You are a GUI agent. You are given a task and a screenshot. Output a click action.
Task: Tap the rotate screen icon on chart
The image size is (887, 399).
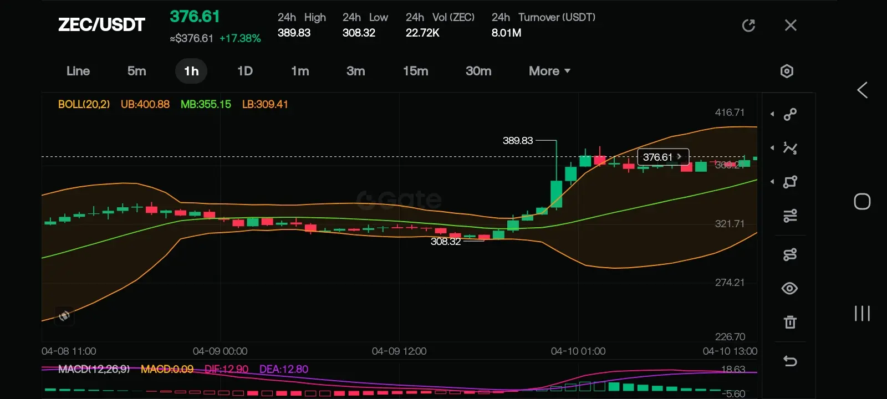[64, 316]
